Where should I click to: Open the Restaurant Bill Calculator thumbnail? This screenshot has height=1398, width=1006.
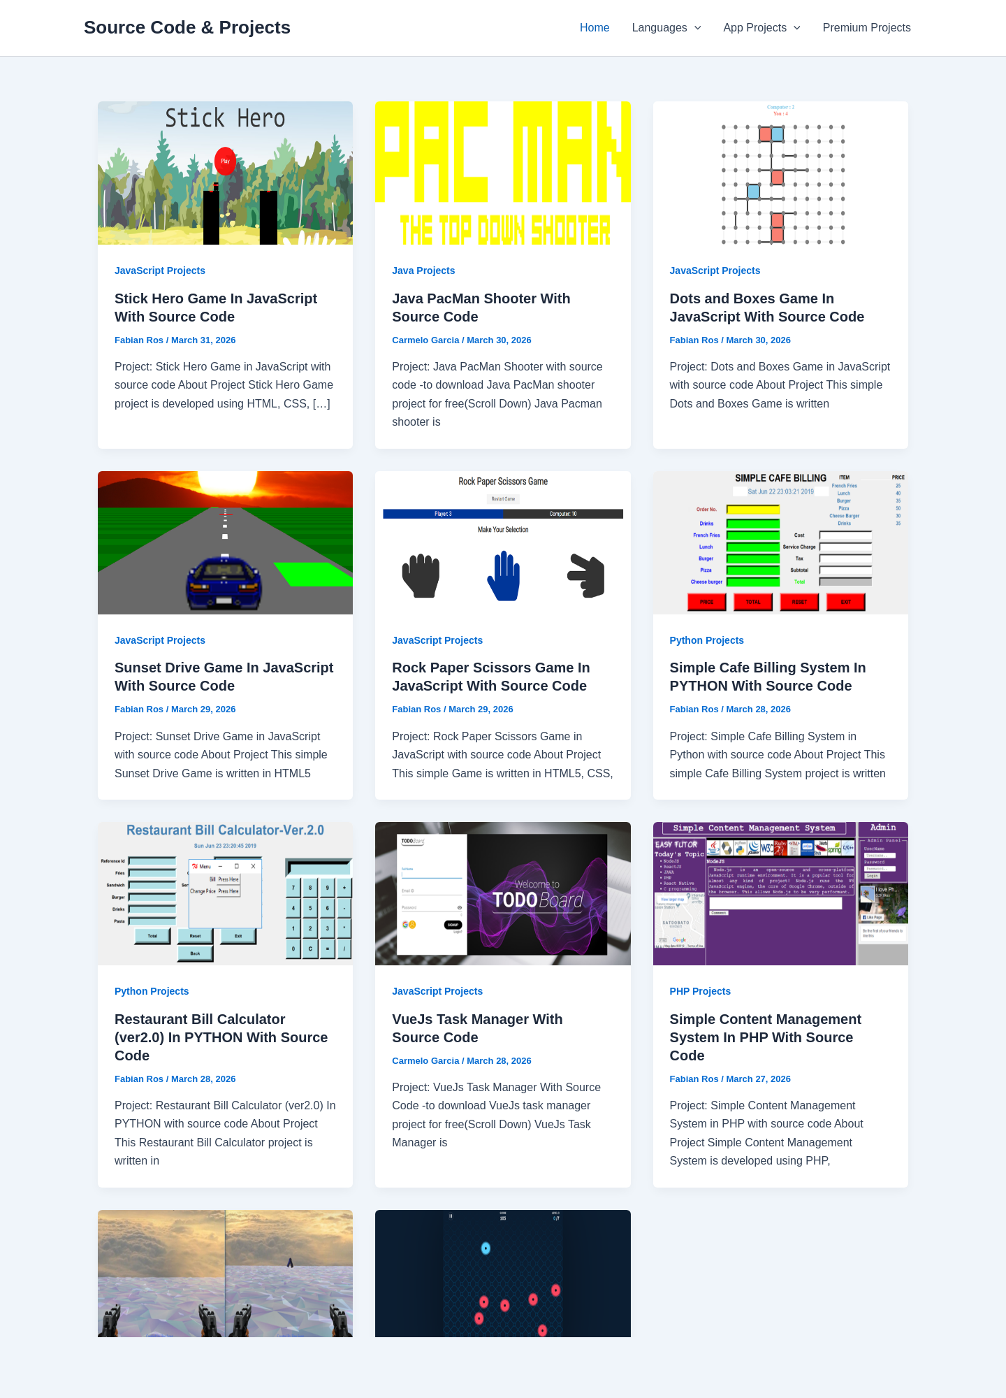[225, 893]
